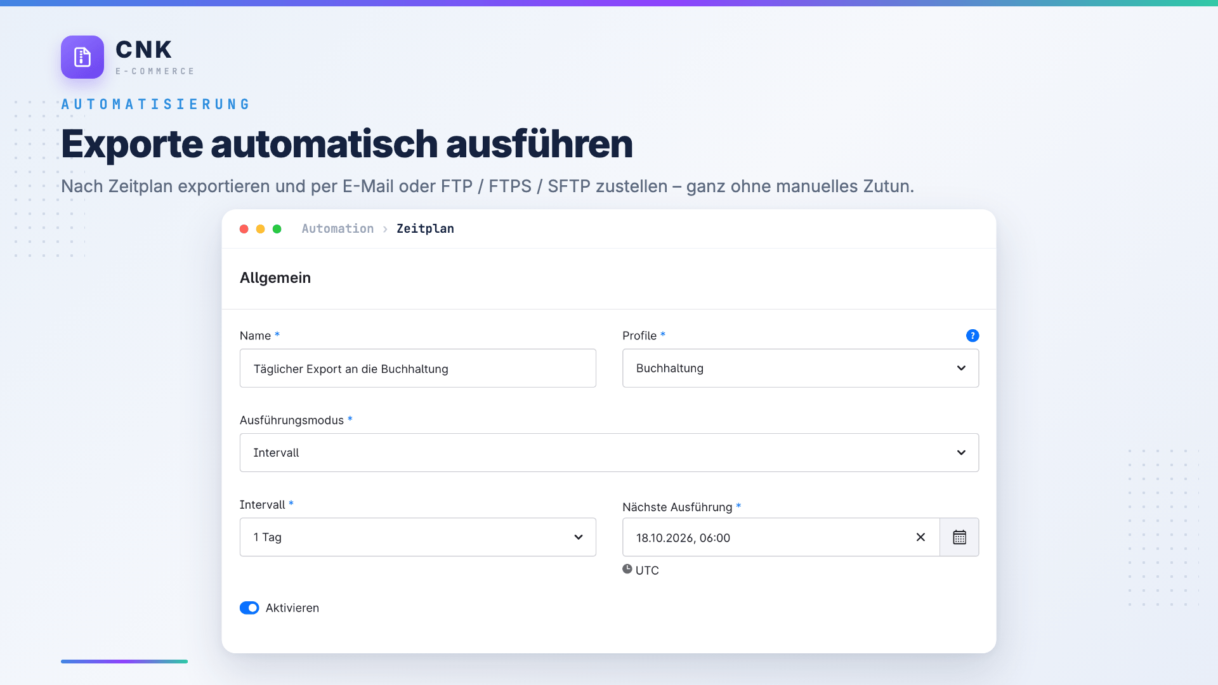Click the CNK E-Commerce logo icon
1218x685 pixels.
[x=82, y=57]
